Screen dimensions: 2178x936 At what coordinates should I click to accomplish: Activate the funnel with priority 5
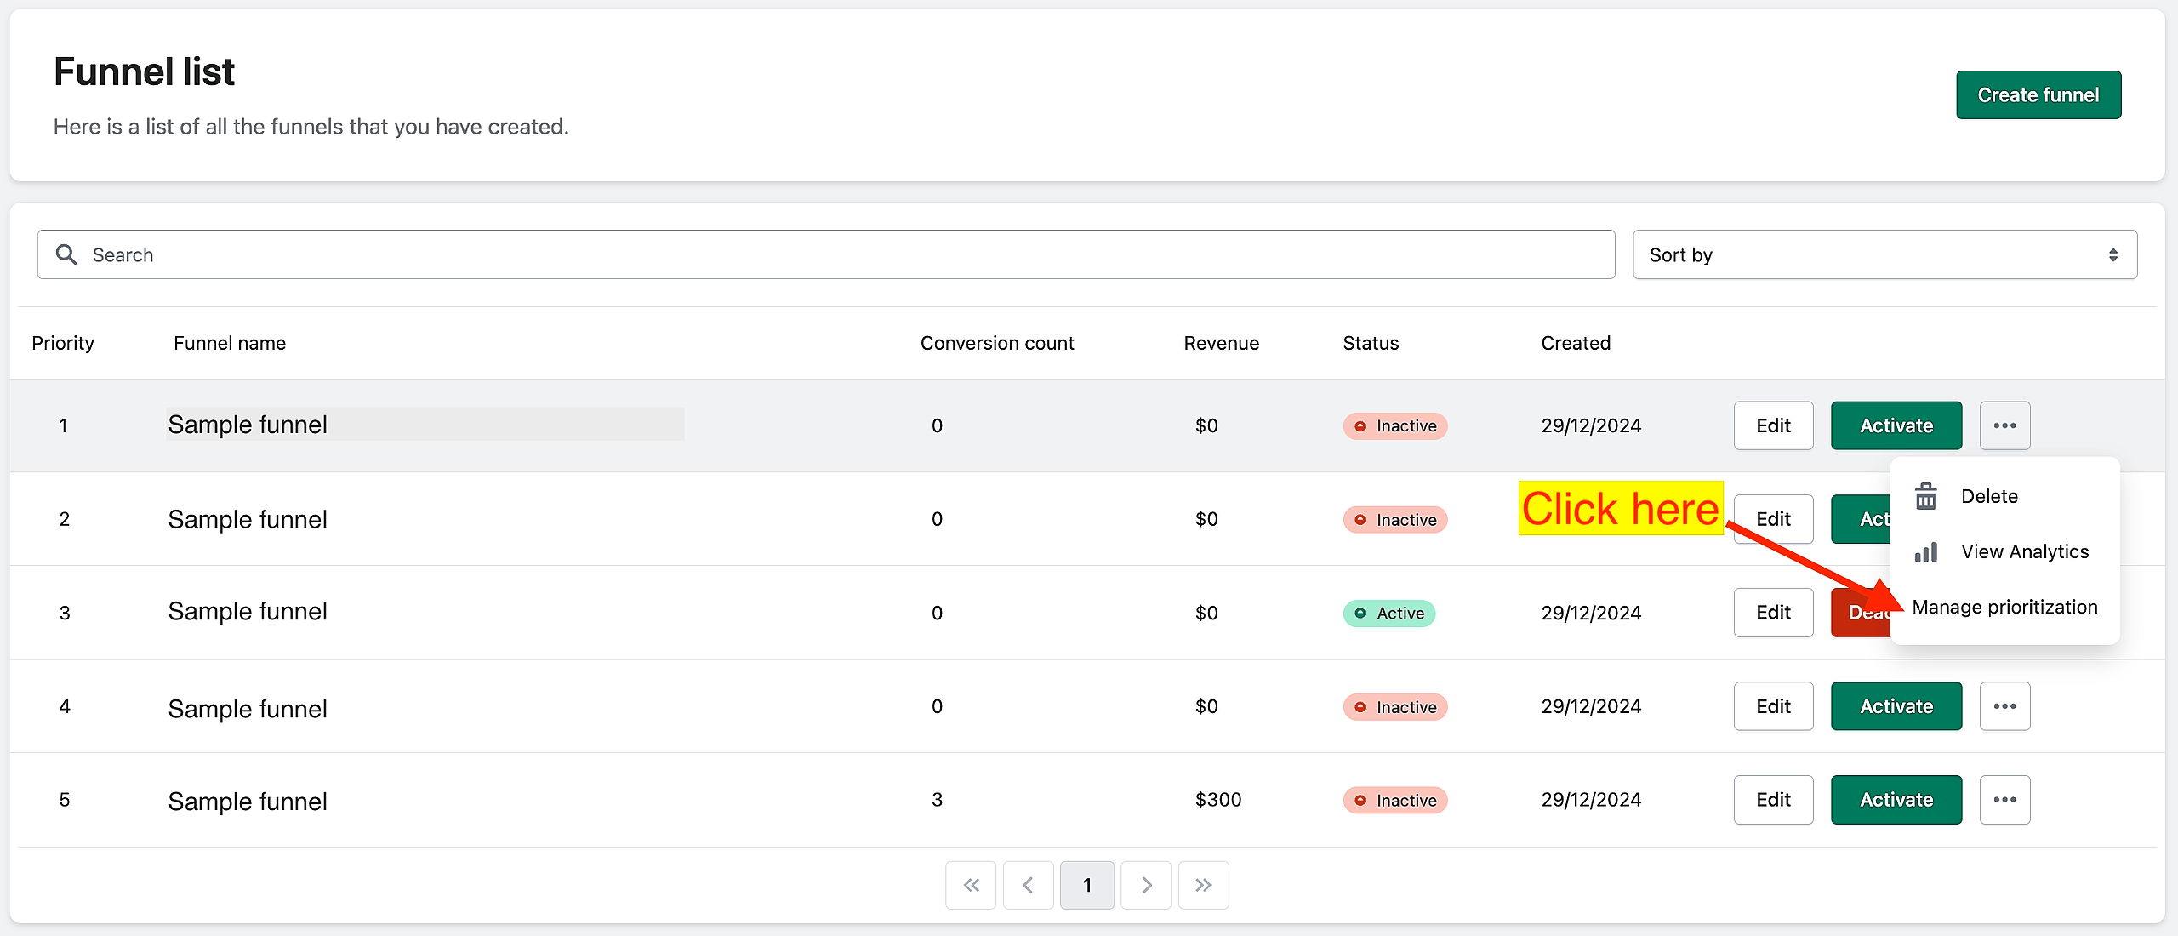point(1896,800)
